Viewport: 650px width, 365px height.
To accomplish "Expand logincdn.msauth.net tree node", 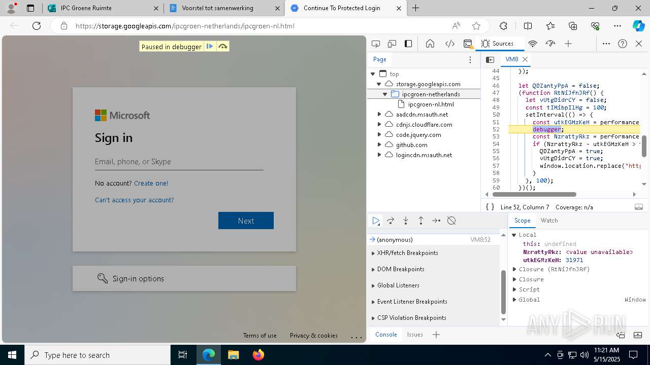I will pos(379,155).
